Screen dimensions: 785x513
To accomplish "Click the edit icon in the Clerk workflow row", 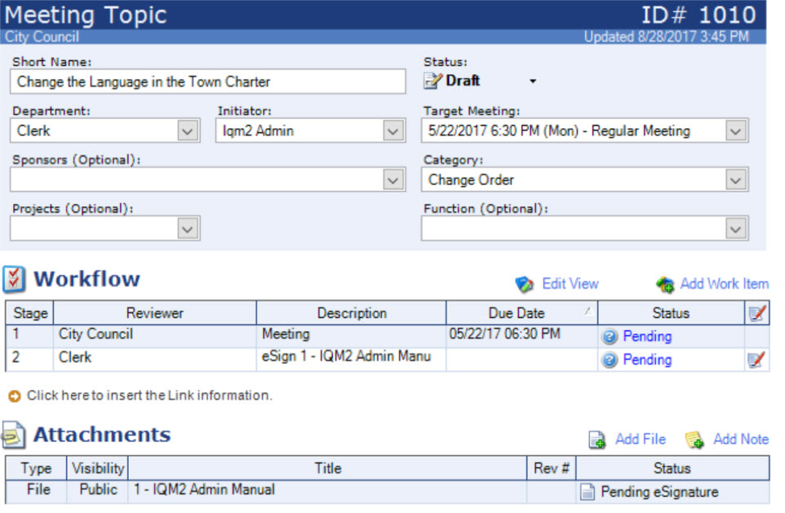I will tap(756, 360).
